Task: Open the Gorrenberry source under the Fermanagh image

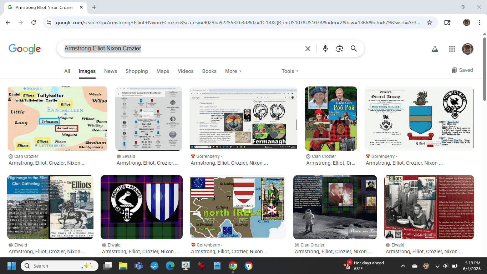Action: [207, 156]
